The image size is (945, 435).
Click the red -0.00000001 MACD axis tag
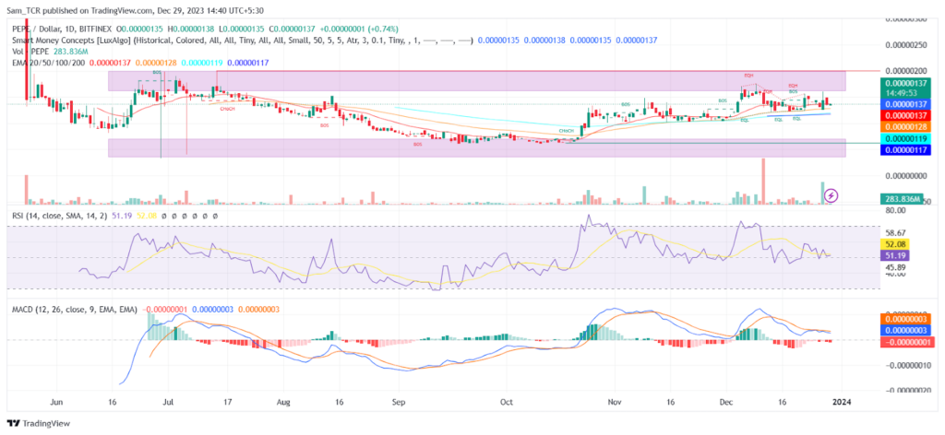(906, 342)
